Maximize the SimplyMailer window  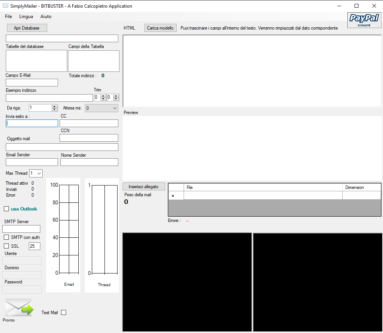(356, 6)
